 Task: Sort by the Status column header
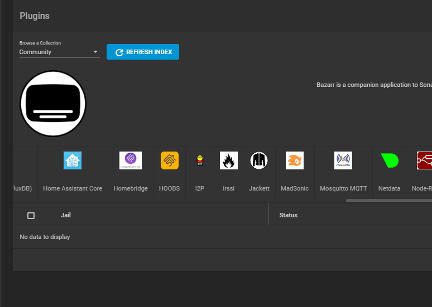tap(288, 215)
